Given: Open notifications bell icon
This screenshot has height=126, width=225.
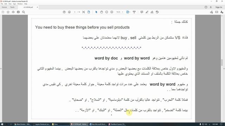Looking at the screenshot, I should 211,7.
